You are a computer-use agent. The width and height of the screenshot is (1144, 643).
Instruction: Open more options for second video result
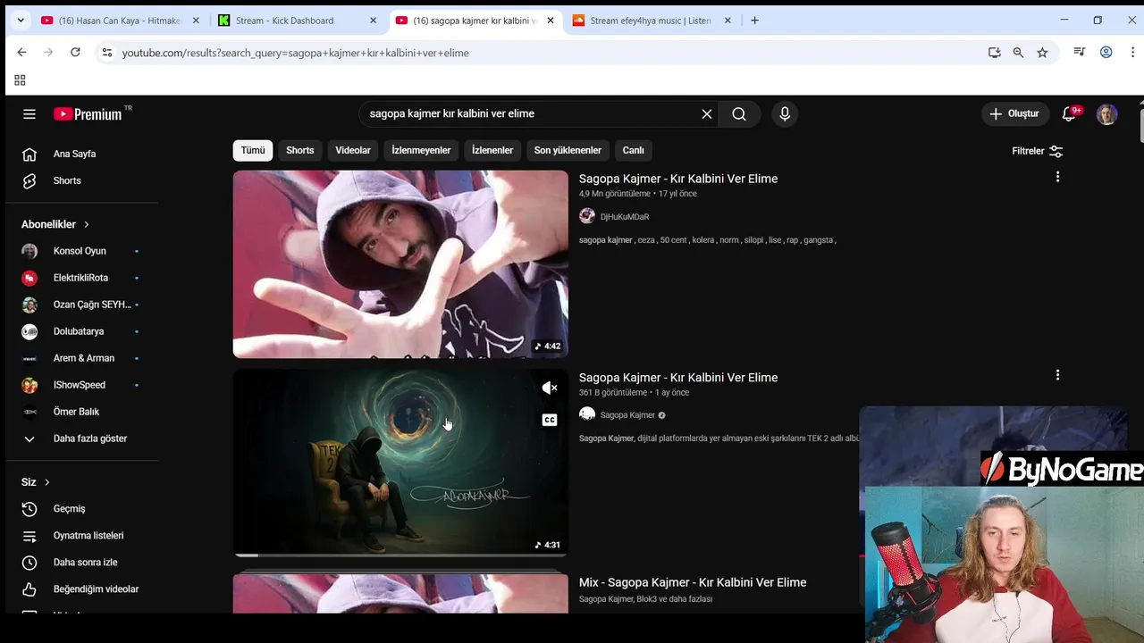[1057, 375]
